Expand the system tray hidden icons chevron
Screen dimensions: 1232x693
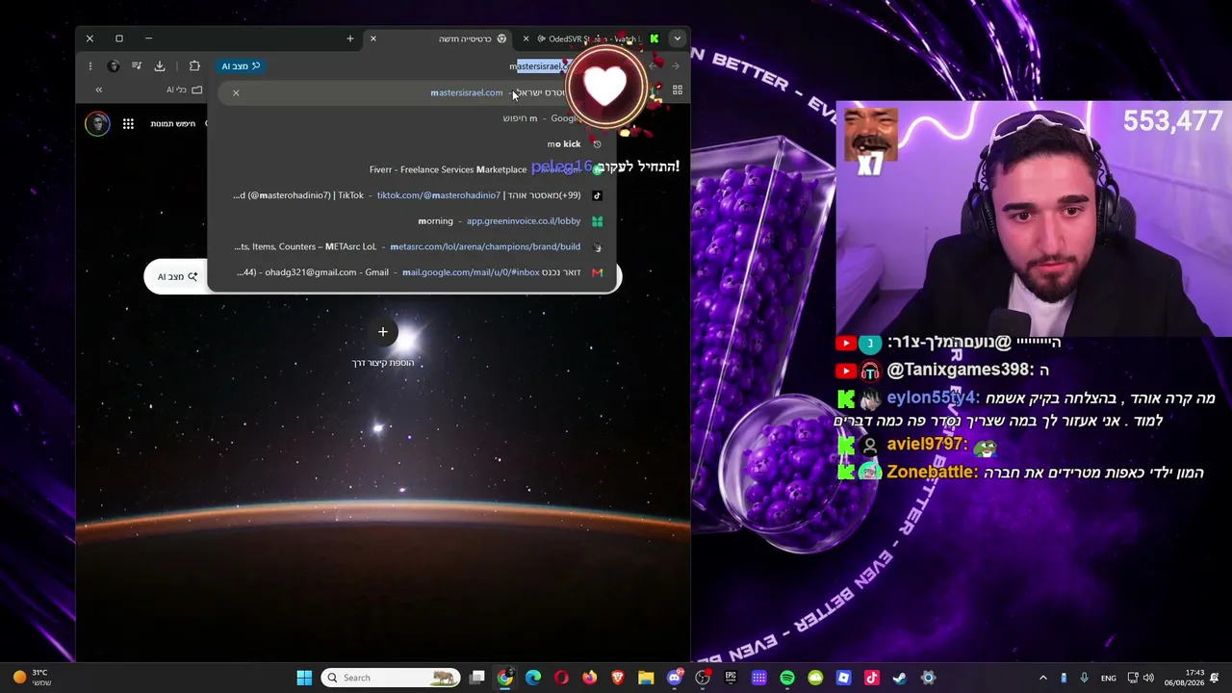click(1042, 678)
